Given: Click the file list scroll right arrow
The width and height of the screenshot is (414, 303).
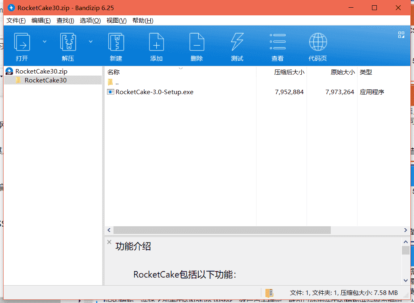Looking at the screenshot, I should 406,230.
